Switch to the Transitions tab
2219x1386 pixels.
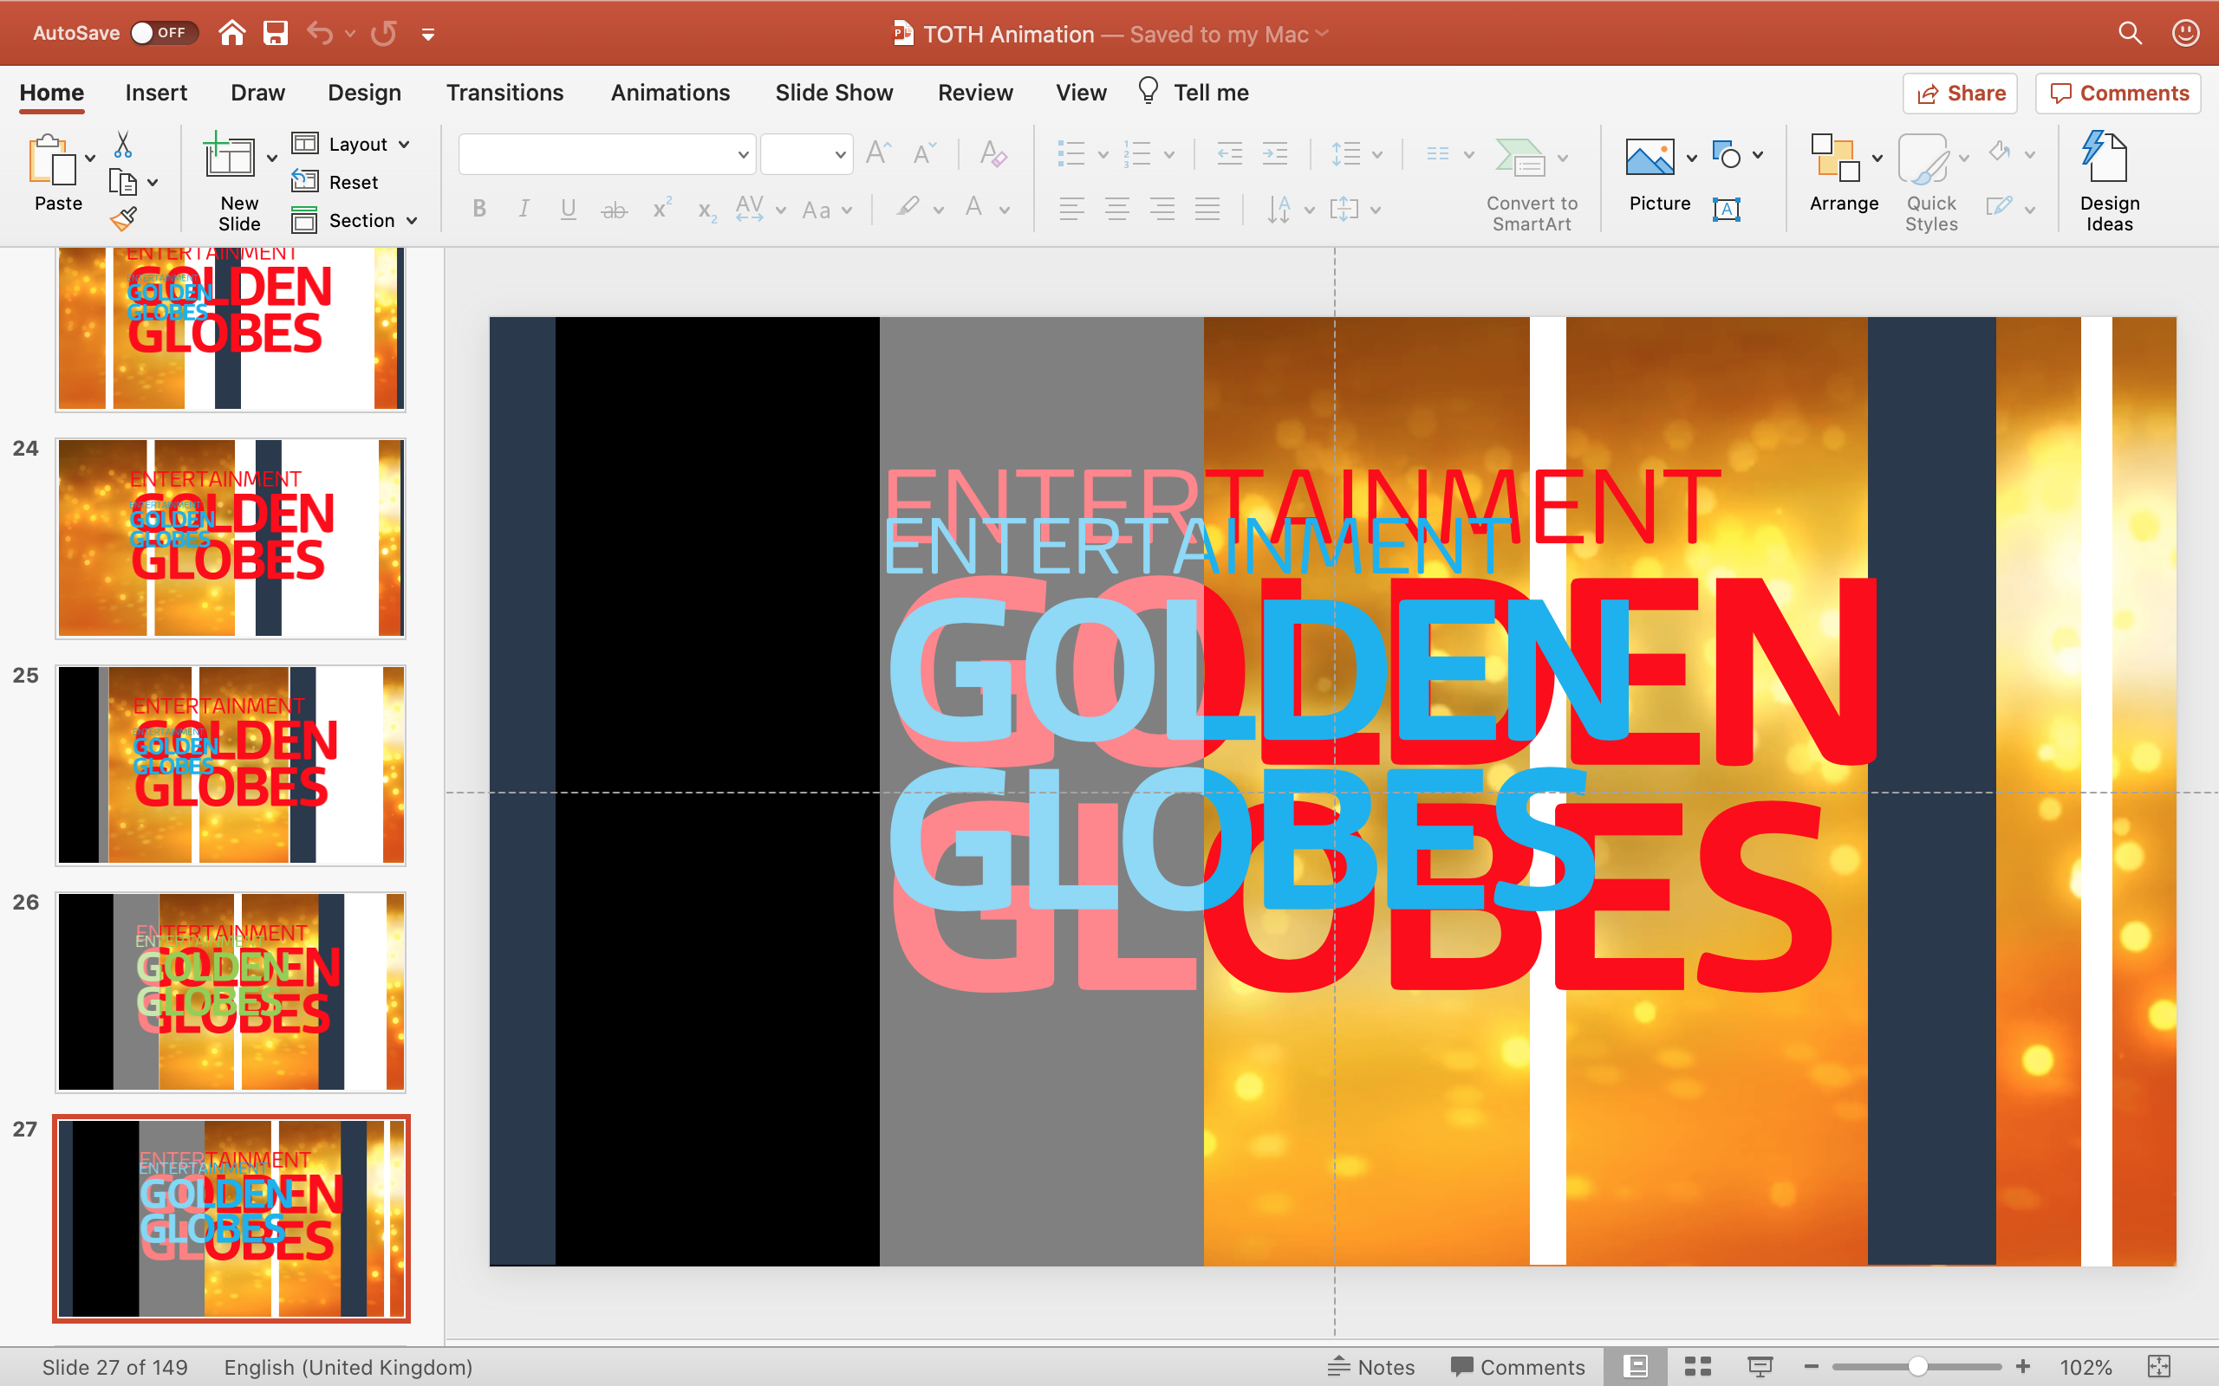click(504, 93)
